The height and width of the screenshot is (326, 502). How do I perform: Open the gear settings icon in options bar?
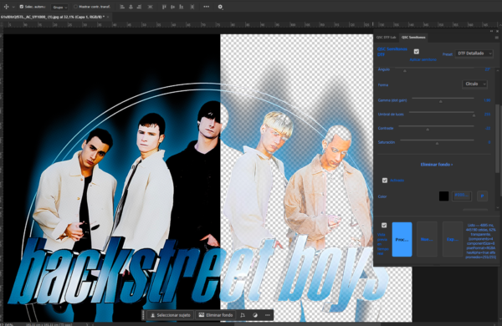click(220, 7)
